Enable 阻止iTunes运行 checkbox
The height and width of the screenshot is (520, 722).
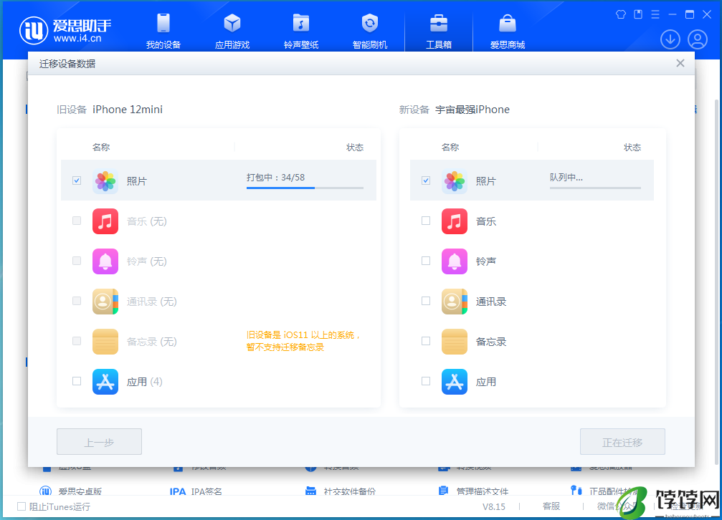pyautogui.click(x=22, y=506)
